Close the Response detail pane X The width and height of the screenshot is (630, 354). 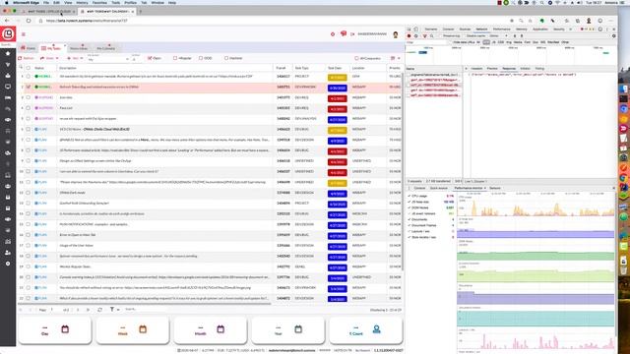466,69
